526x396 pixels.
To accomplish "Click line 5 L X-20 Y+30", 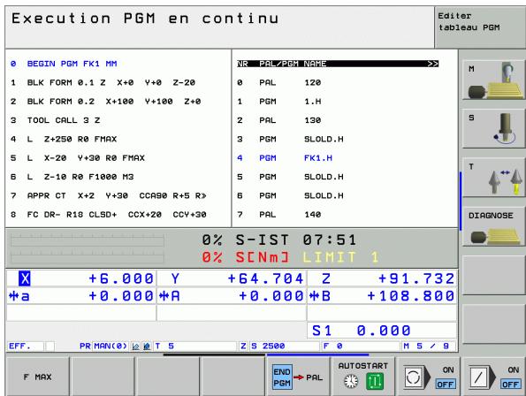I will [78, 158].
